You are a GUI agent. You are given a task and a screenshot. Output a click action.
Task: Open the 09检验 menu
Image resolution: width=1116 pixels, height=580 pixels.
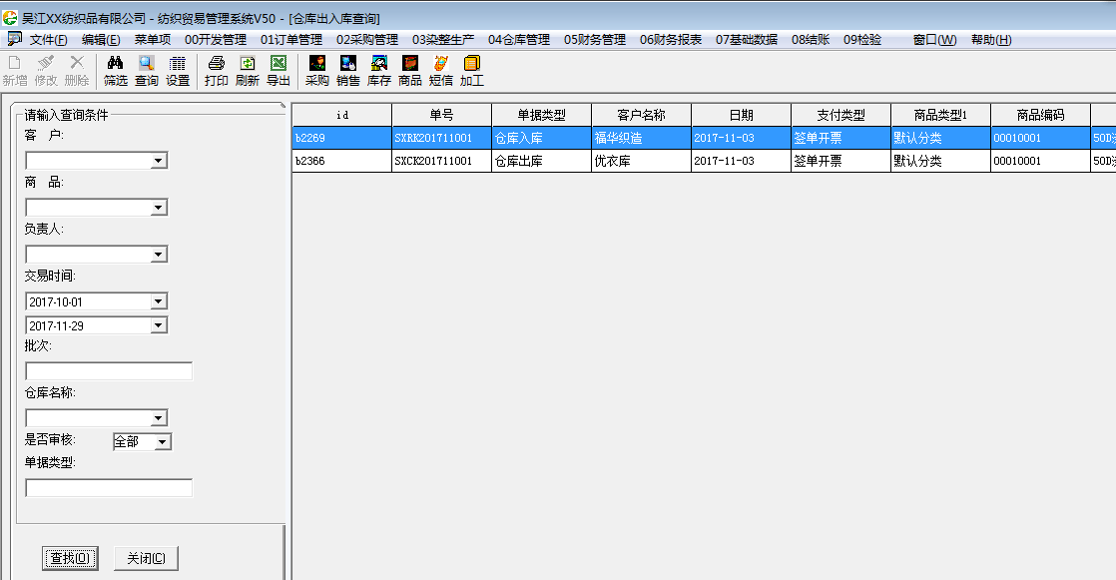point(862,40)
